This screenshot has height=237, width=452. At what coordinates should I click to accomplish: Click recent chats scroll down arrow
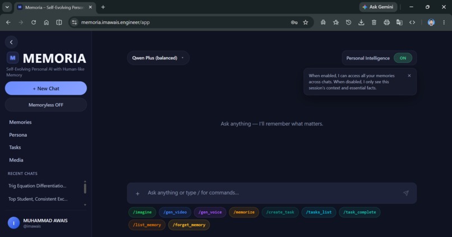(x=85, y=205)
